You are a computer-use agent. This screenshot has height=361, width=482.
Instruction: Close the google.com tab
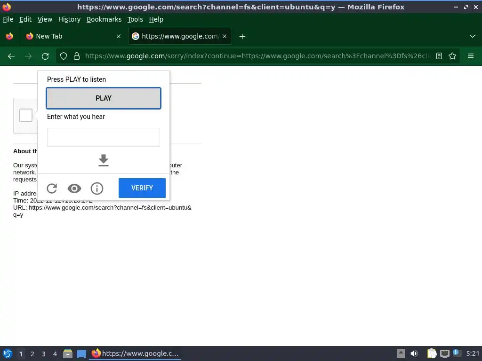click(225, 36)
